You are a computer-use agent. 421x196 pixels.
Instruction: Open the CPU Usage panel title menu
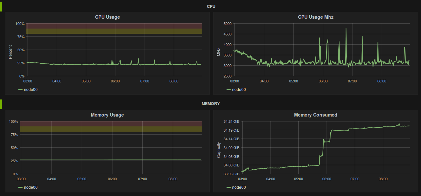pos(107,17)
